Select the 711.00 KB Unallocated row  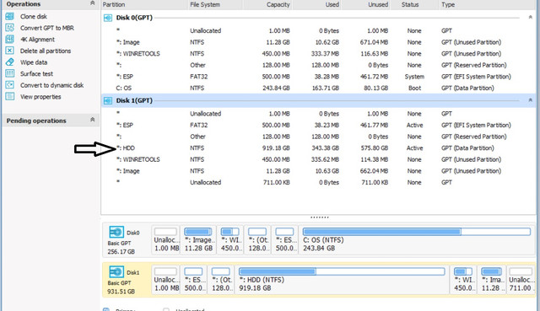coord(318,182)
